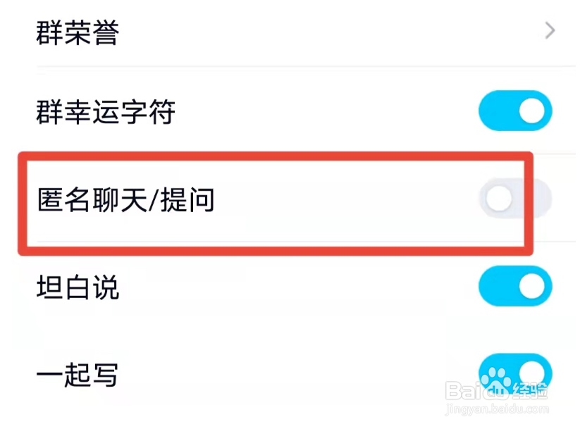
Task: Tap the 一起写 label
Action: click(78, 375)
